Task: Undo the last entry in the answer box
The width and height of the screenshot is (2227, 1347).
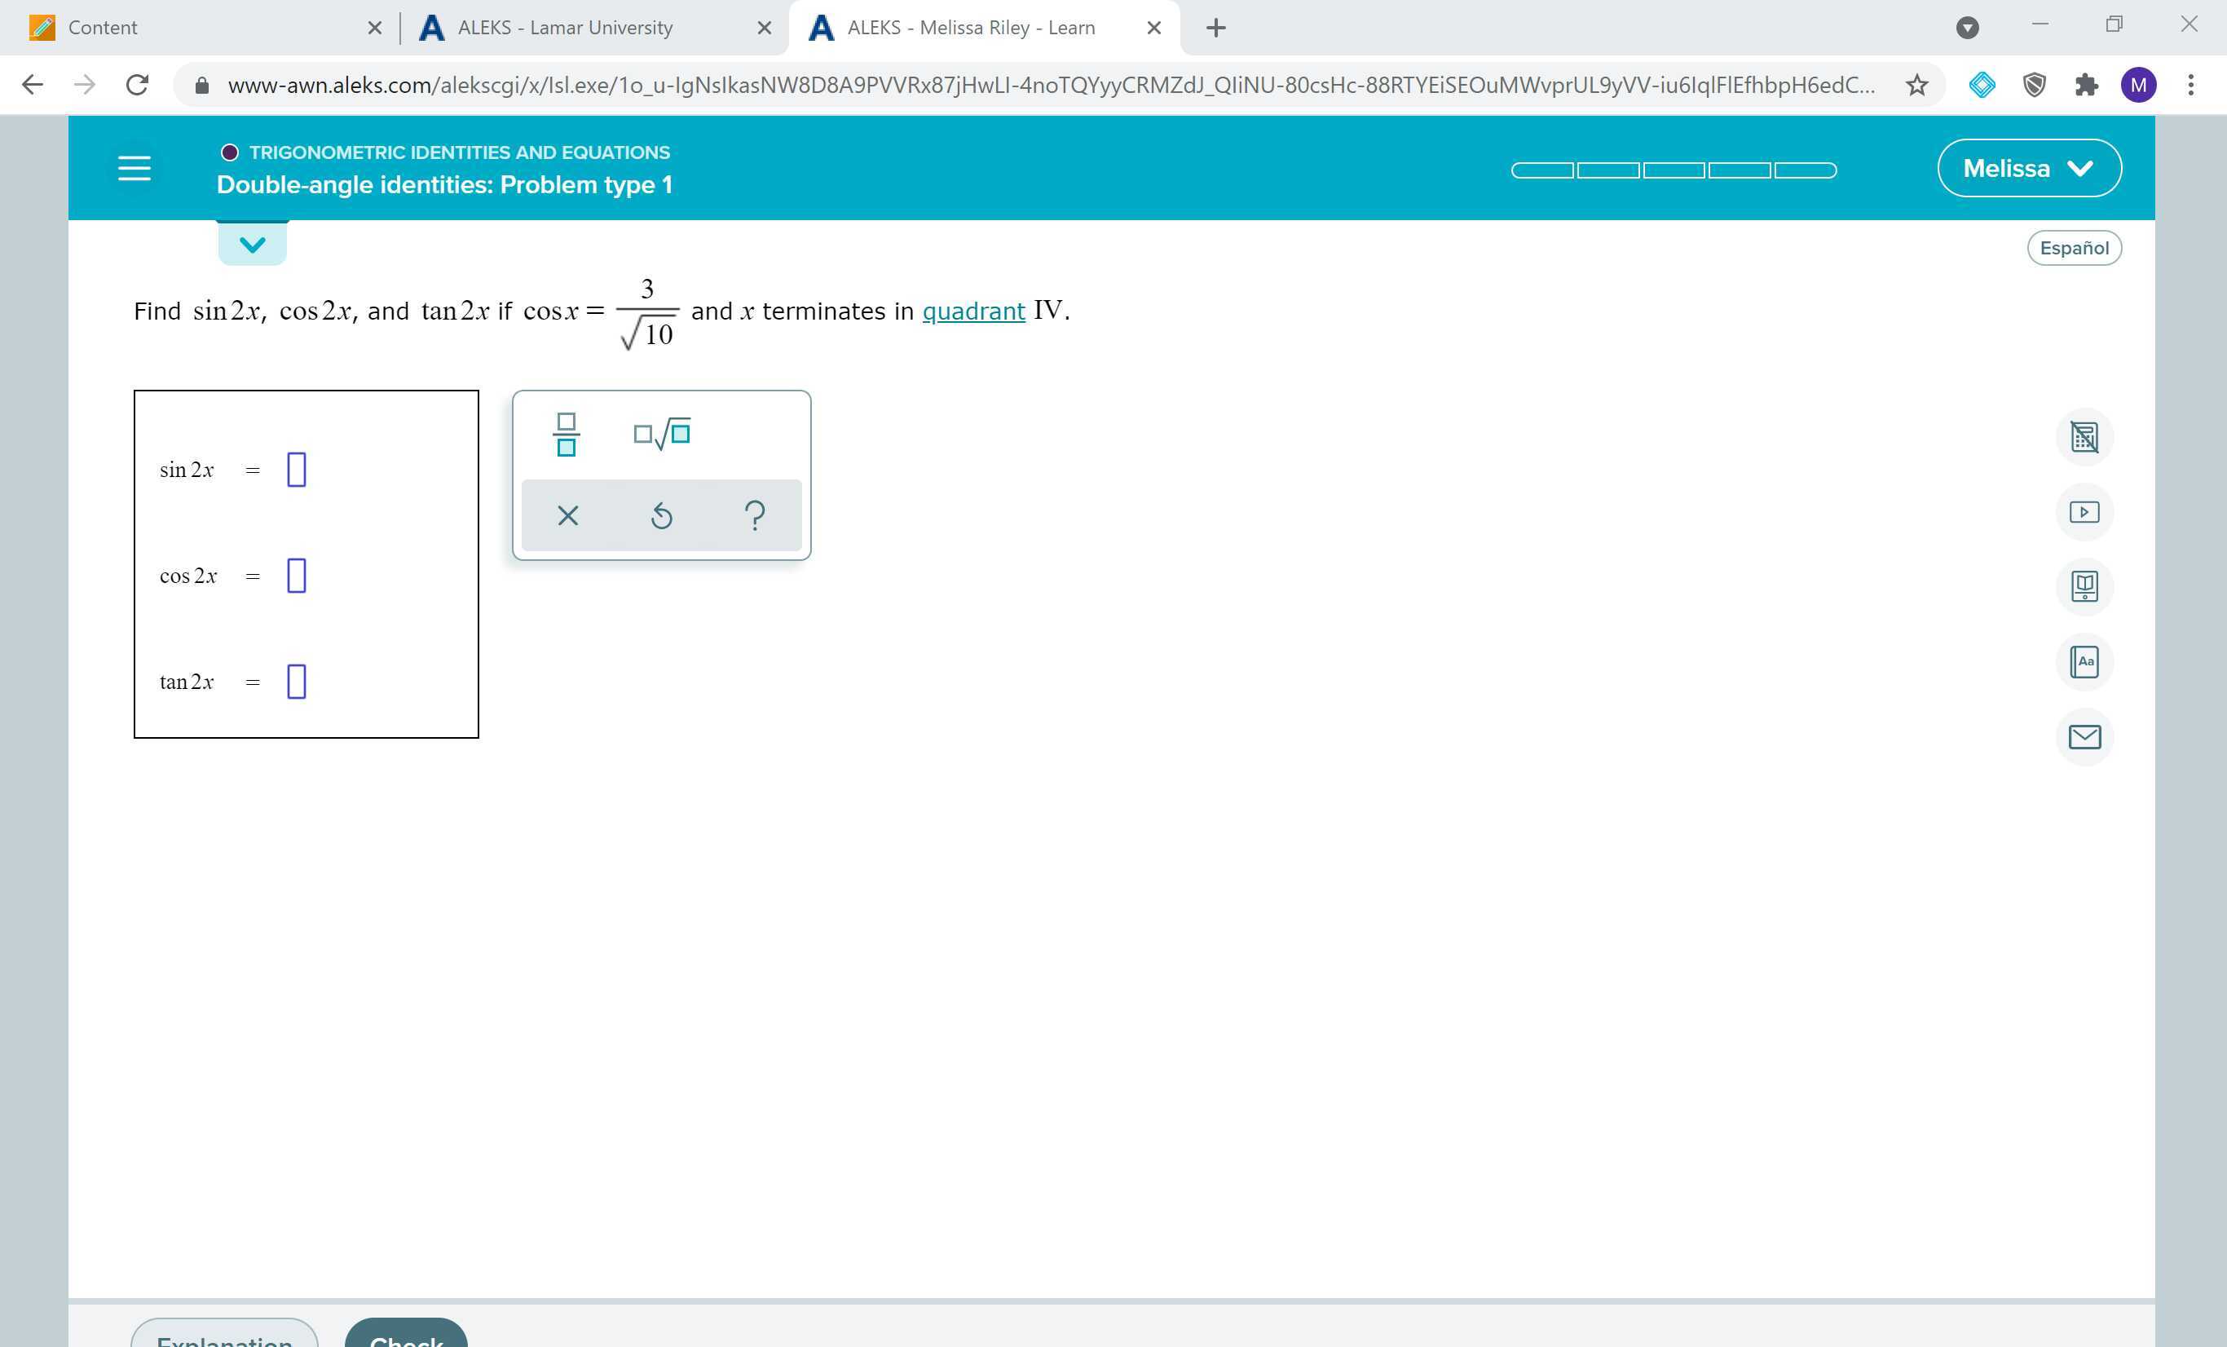Action: (661, 515)
